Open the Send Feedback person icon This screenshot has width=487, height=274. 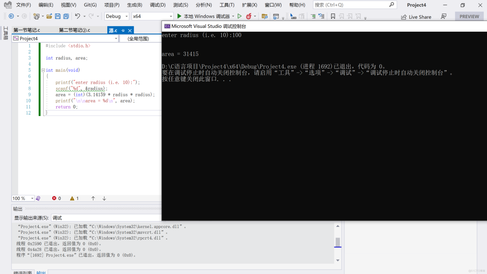pos(443,16)
